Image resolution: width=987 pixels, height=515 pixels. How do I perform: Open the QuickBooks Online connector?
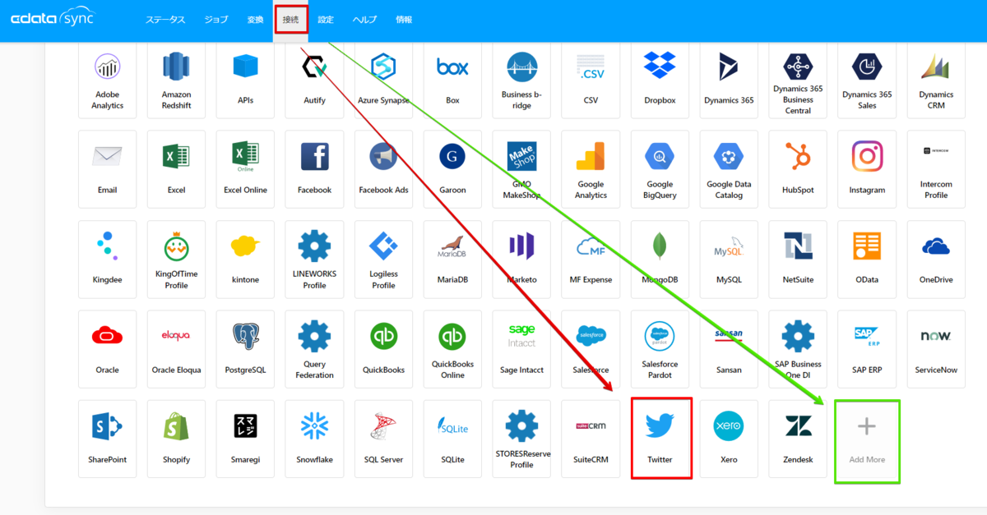point(453,349)
